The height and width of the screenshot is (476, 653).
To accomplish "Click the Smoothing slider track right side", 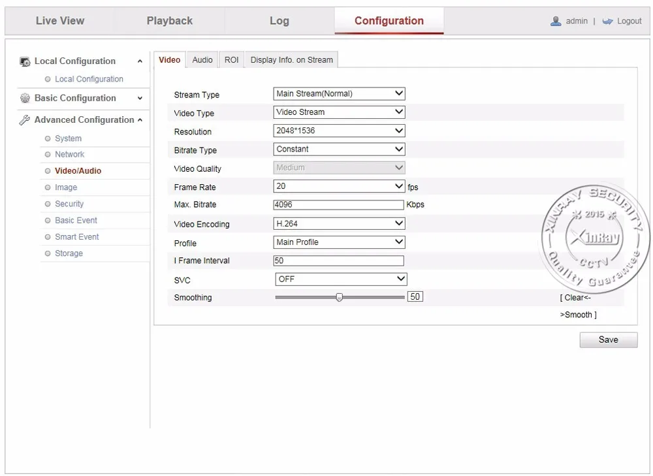I will point(372,297).
